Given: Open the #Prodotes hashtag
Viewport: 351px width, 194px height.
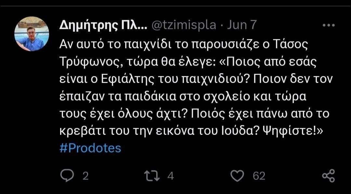Looking at the screenshot, I should (91, 148).
